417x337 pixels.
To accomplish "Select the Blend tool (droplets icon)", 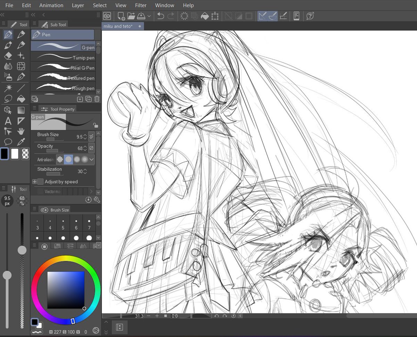I will coord(8,66).
